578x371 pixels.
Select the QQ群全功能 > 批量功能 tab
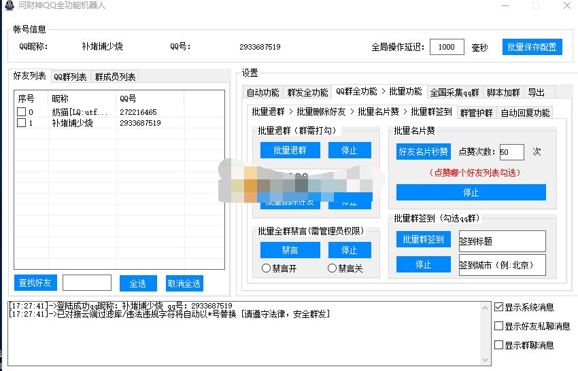(379, 91)
